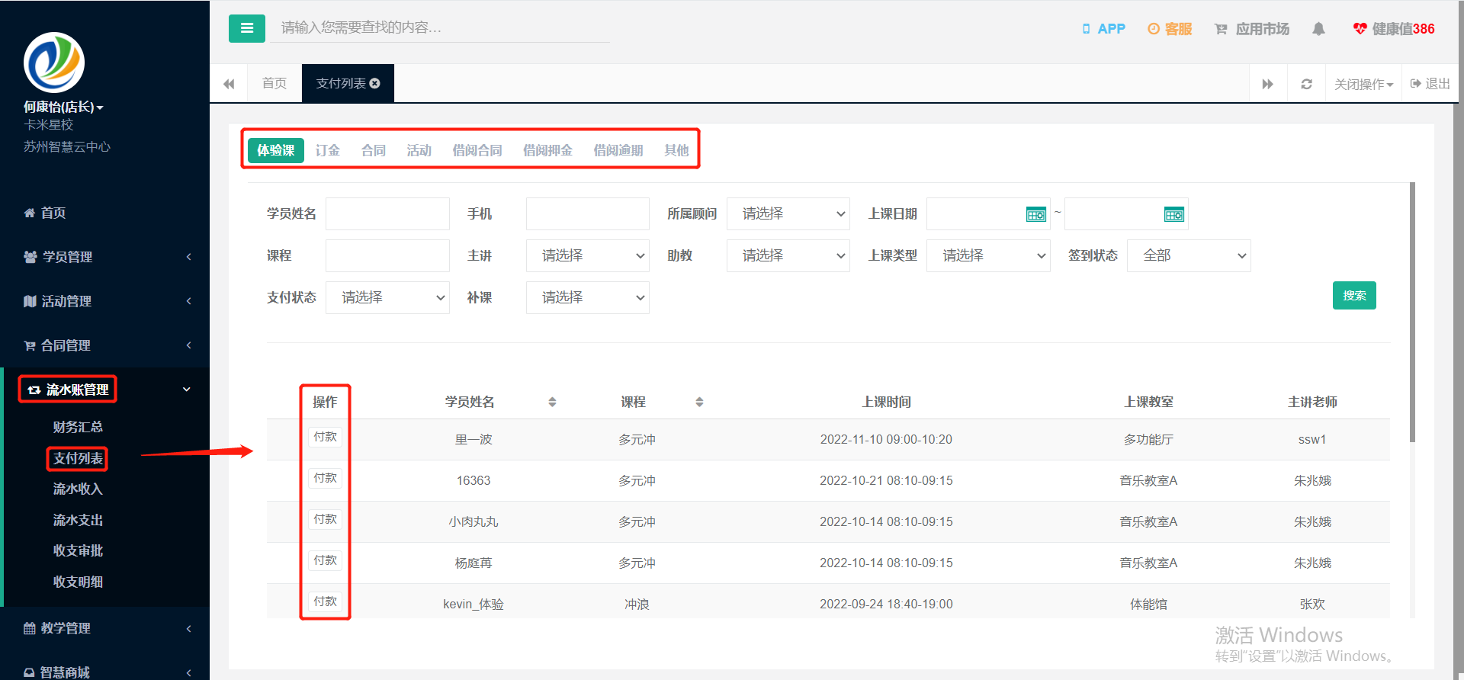
Task: Switch to the 首页 tab
Action: click(274, 83)
